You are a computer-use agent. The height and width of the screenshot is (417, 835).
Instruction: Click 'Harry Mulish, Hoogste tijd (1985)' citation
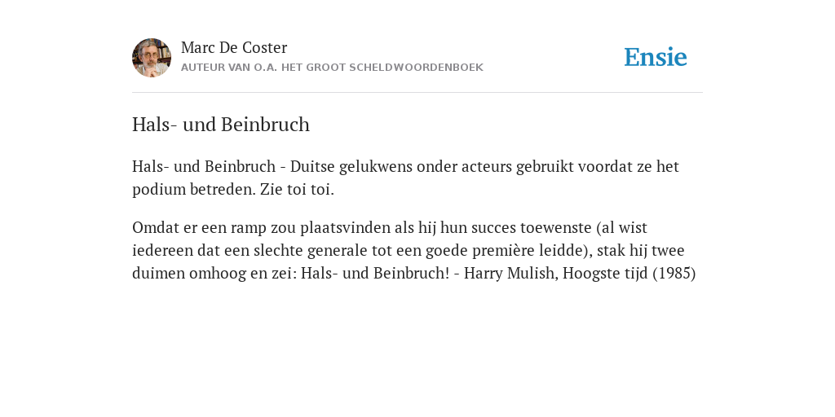click(580, 273)
